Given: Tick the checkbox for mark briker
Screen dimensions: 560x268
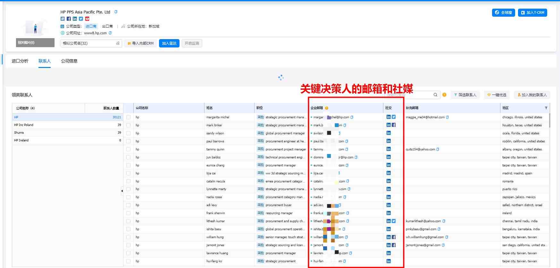Looking at the screenshot, I should [128, 125].
